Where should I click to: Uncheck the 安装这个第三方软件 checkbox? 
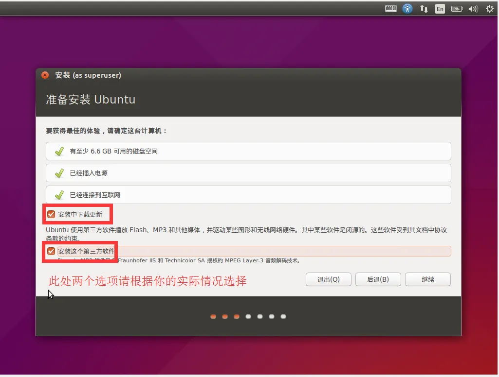(51, 251)
